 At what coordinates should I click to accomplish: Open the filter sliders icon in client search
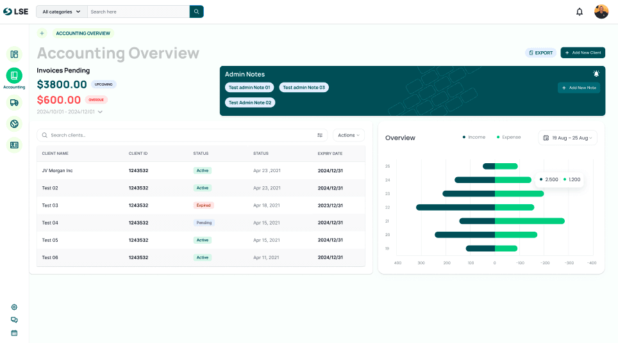point(320,135)
